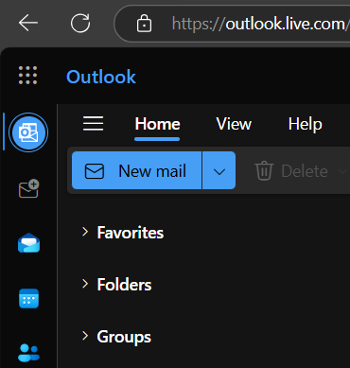View site info via the lock icon
350x368 pixels.
[144, 24]
